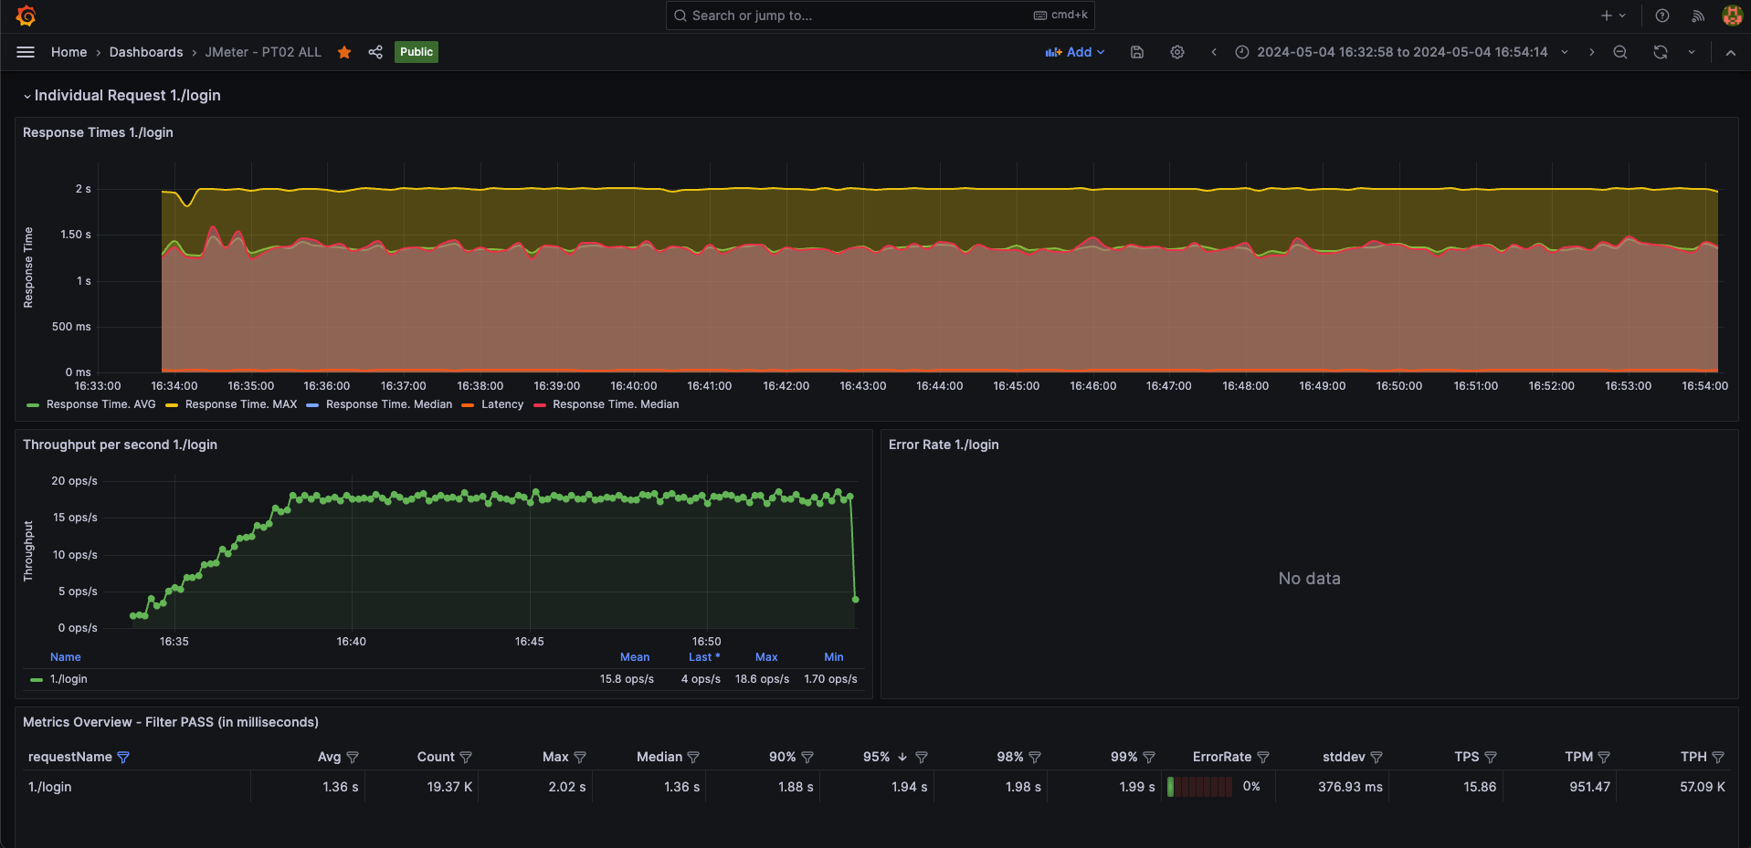This screenshot has width=1751, height=848.
Task: Click the Search or jump to field
Action: 879,16
